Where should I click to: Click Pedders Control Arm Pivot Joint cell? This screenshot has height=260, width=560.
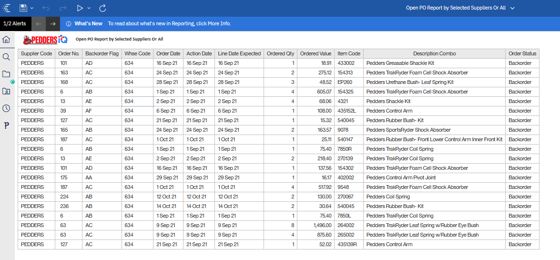(435, 178)
